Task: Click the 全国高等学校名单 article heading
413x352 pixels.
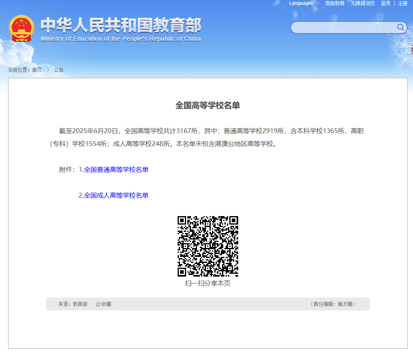Action: pyautogui.click(x=208, y=106)
